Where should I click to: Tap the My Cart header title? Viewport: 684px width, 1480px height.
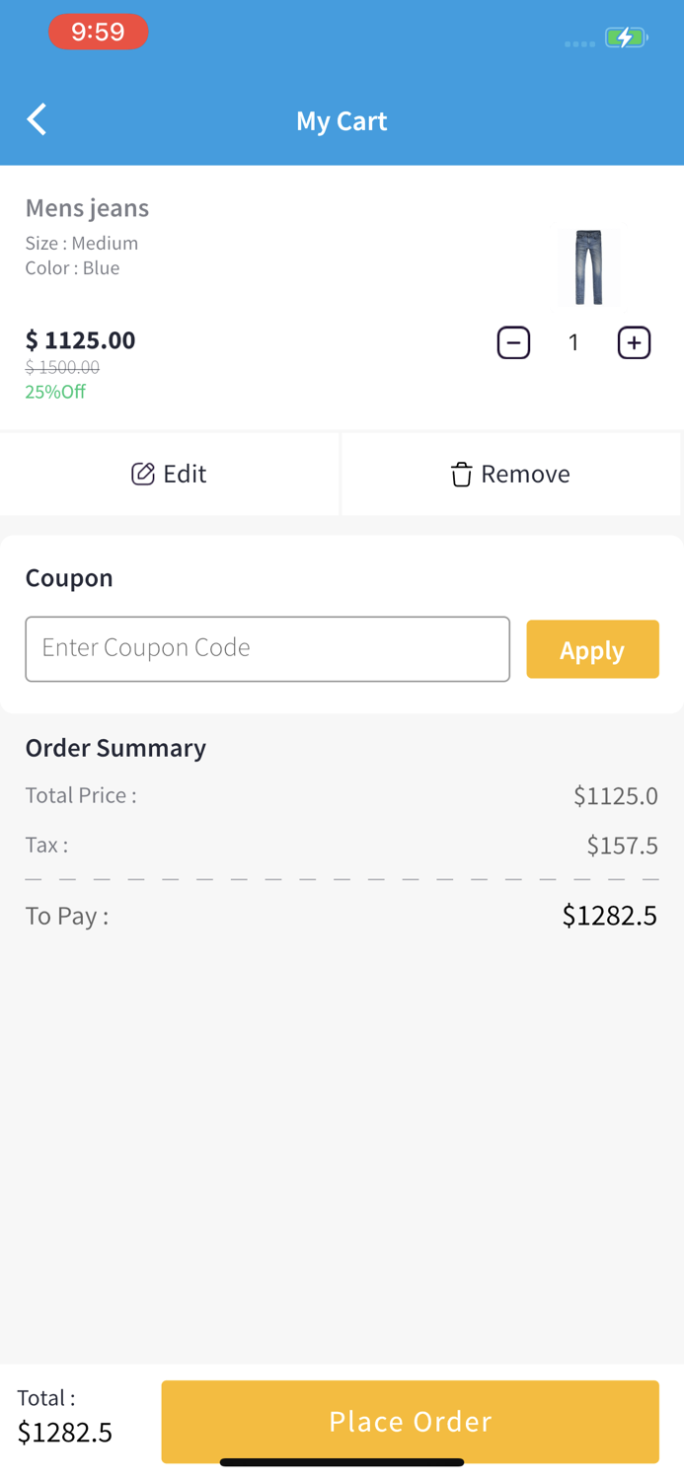(x=342, y=120)
